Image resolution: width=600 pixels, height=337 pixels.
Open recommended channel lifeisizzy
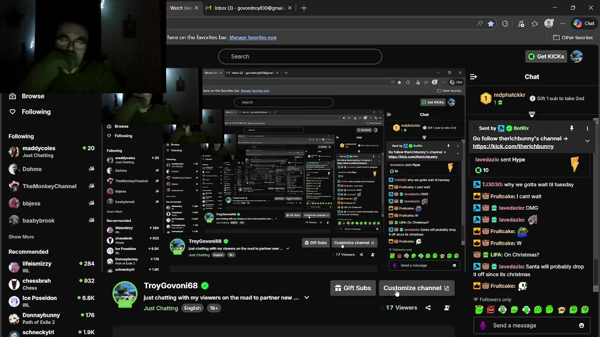point(51,267)
